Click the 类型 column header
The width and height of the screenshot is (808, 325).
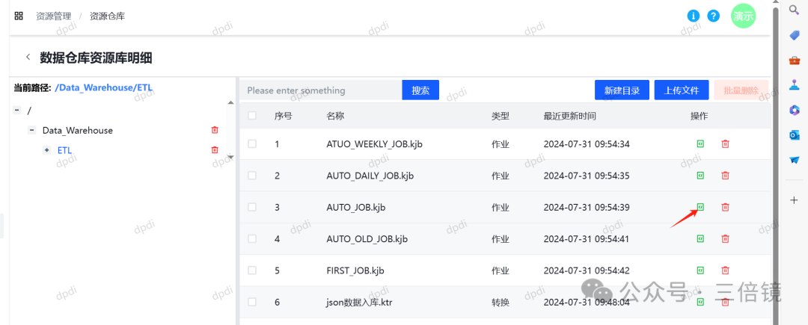point(501,117)
